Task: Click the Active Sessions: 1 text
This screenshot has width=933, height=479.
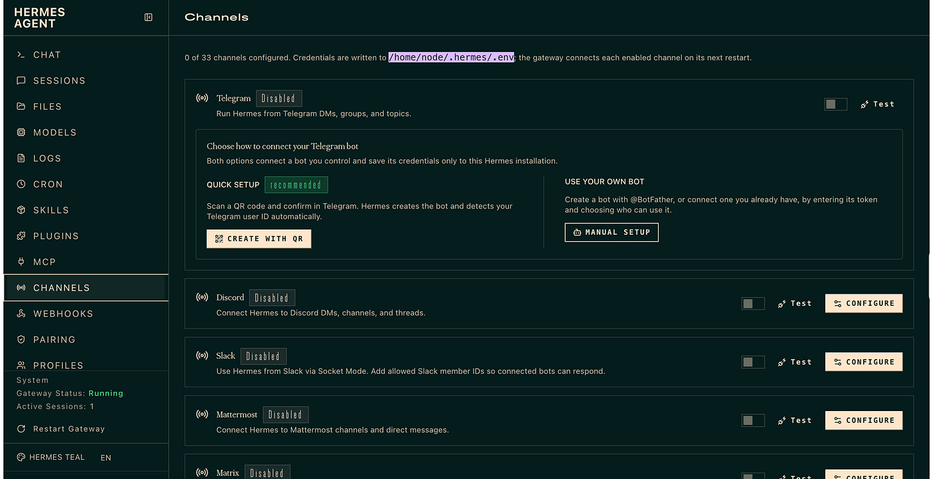Action: tap(55, 407)
